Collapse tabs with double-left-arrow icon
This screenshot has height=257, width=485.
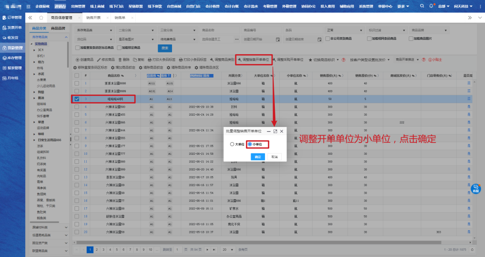(x=30, y=17)
